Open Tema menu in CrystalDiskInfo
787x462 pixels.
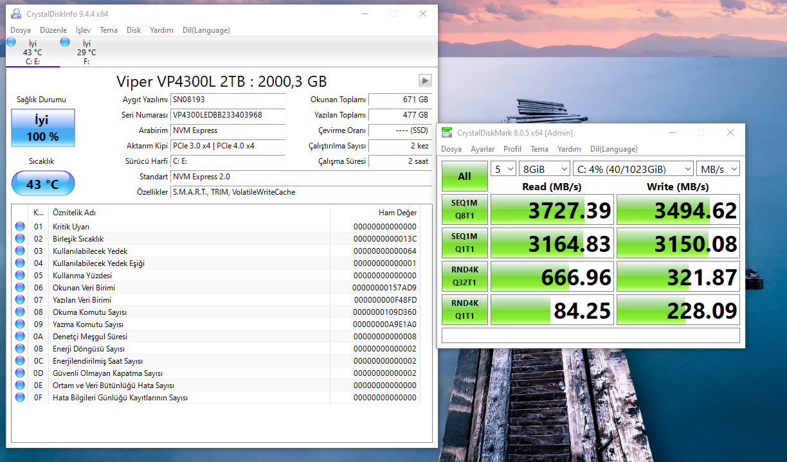[109, 30]
